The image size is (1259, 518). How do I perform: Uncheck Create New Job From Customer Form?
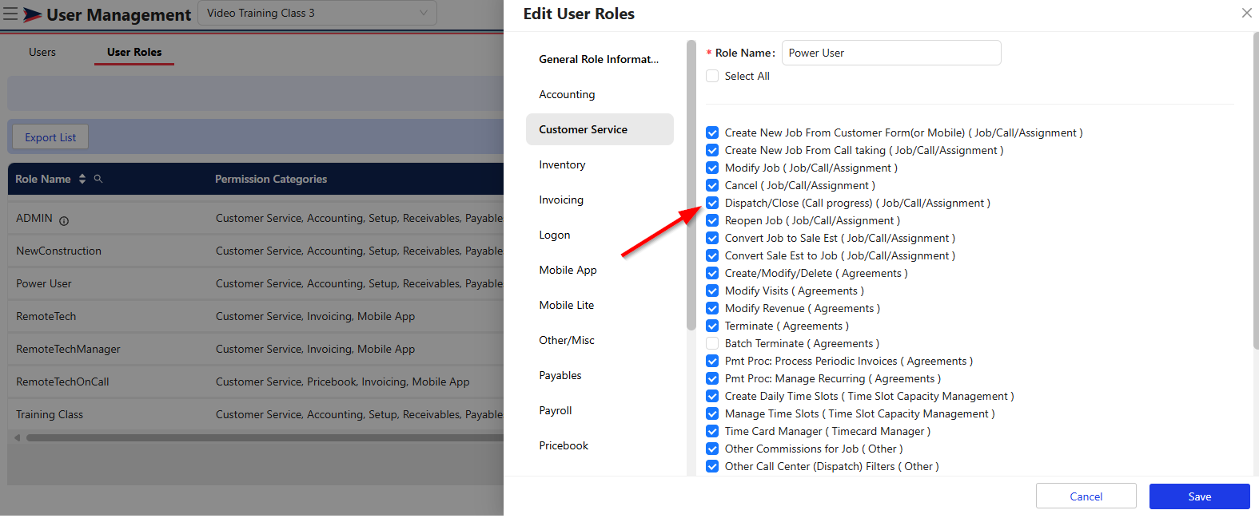(x=712, y=132)
